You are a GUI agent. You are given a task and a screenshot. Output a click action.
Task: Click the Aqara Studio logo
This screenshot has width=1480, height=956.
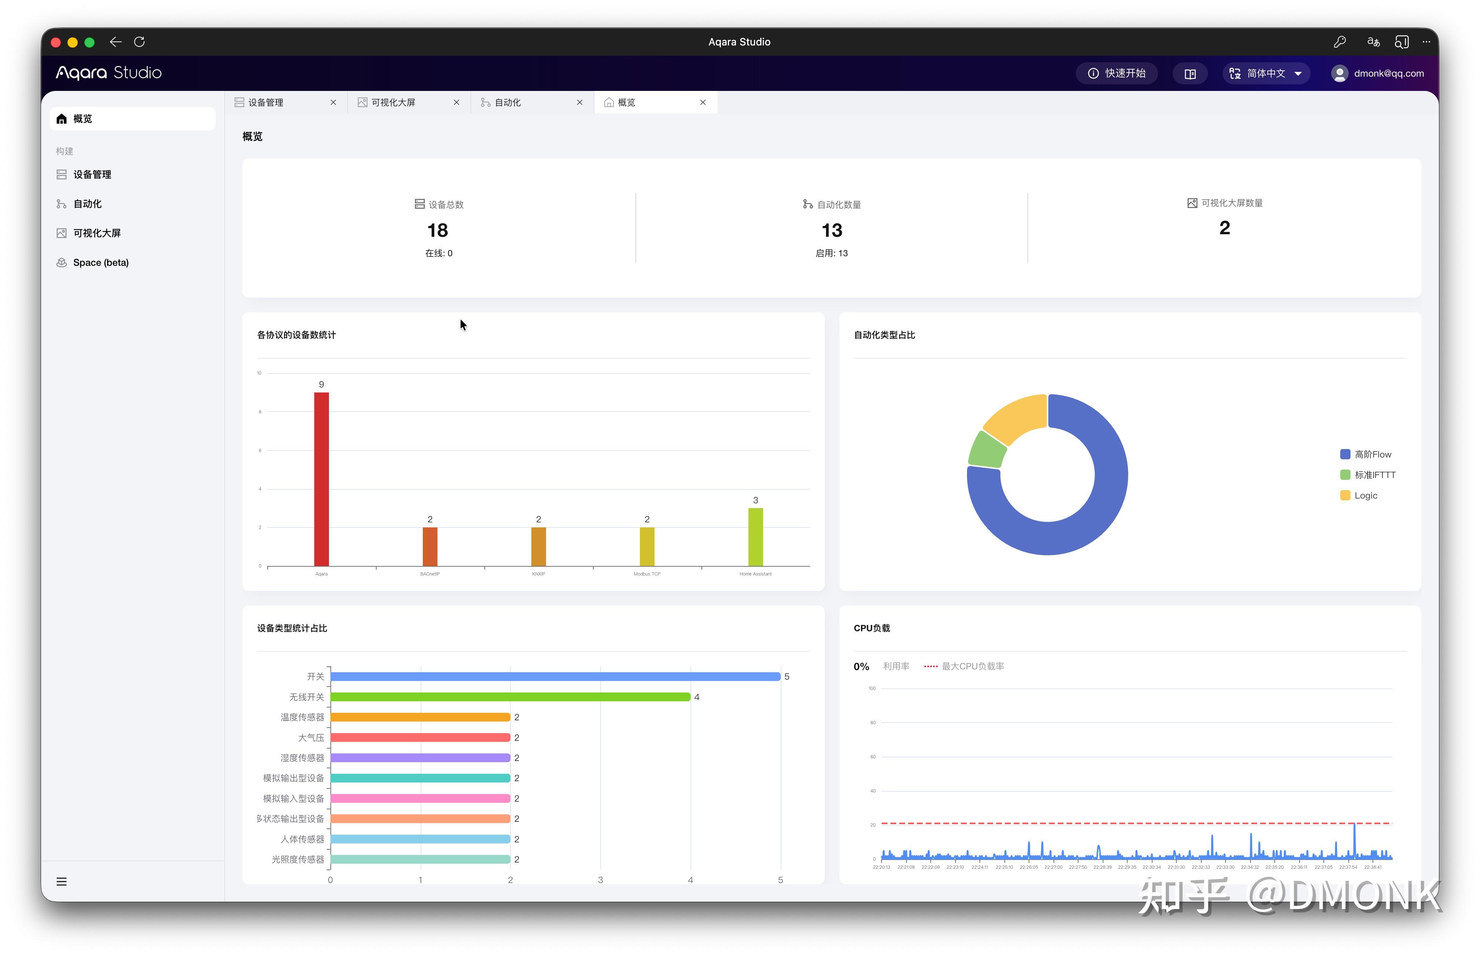click(109, 73)
